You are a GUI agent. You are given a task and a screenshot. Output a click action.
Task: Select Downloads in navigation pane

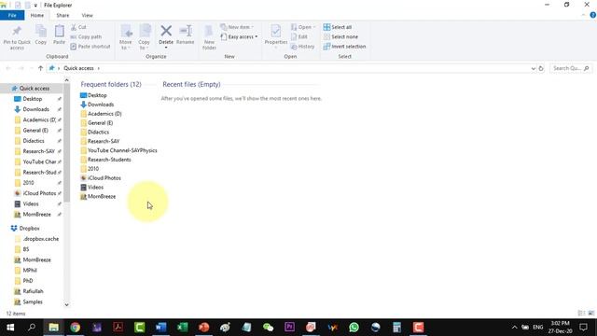(35, 109)
